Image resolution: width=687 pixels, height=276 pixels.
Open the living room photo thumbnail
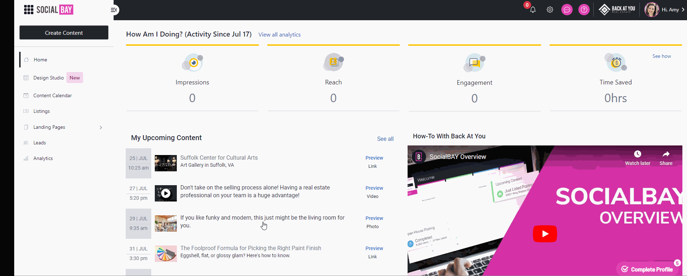[x=166, y=223]
